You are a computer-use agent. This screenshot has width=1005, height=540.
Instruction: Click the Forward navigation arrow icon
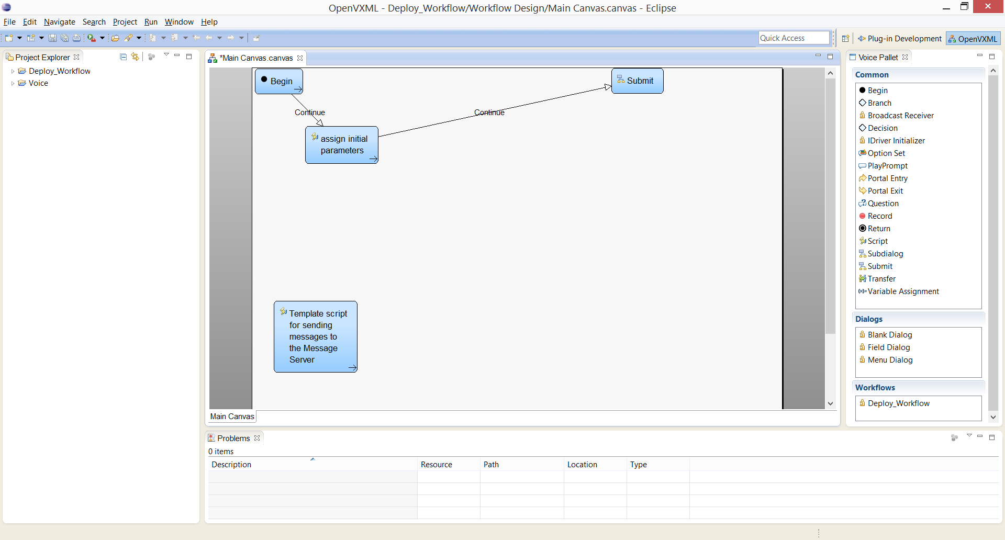coord(231,38)
